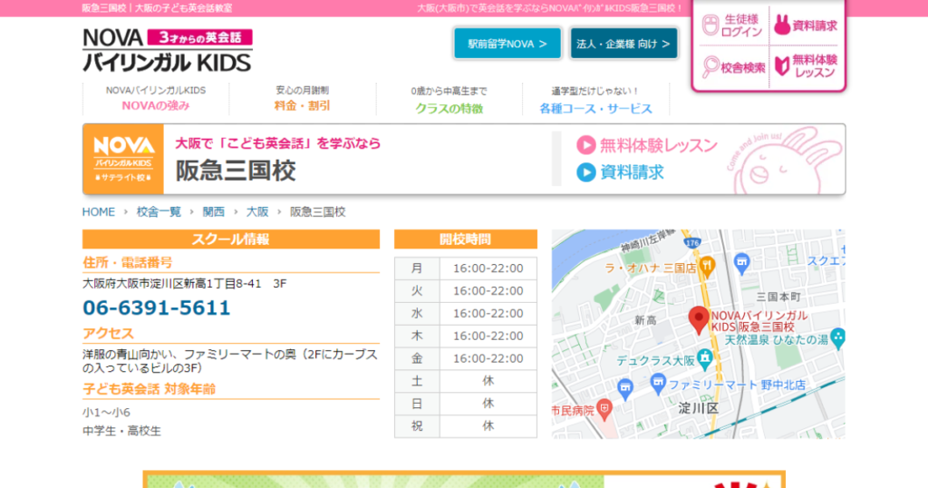Go to HOME in the breadcrumb
This screenshot has width=928, height=488.
[x=99, y=211]
